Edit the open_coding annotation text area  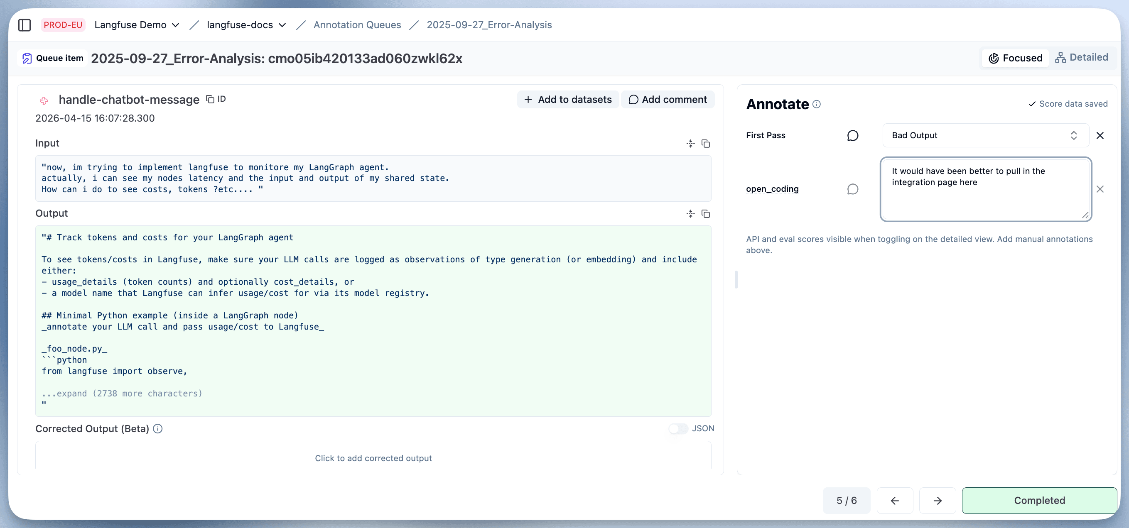[986, 189]
